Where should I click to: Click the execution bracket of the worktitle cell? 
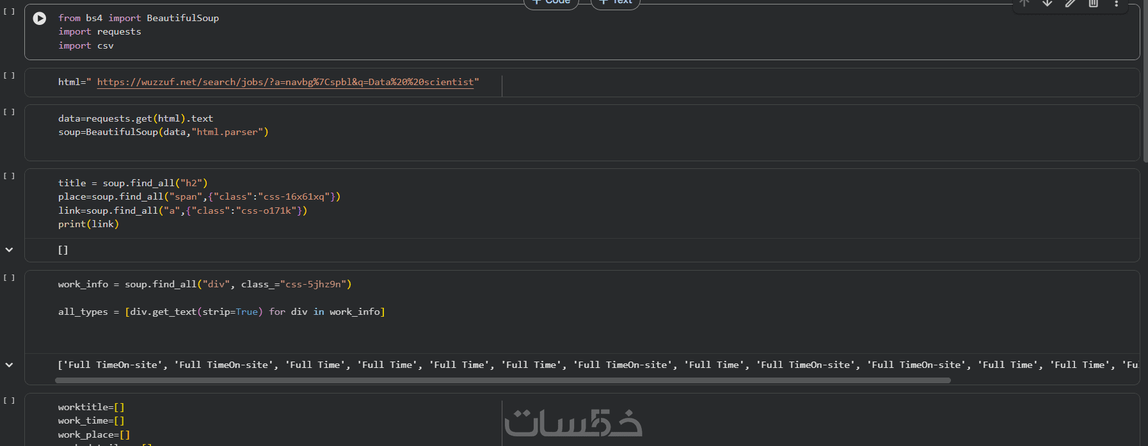point(9,401)
